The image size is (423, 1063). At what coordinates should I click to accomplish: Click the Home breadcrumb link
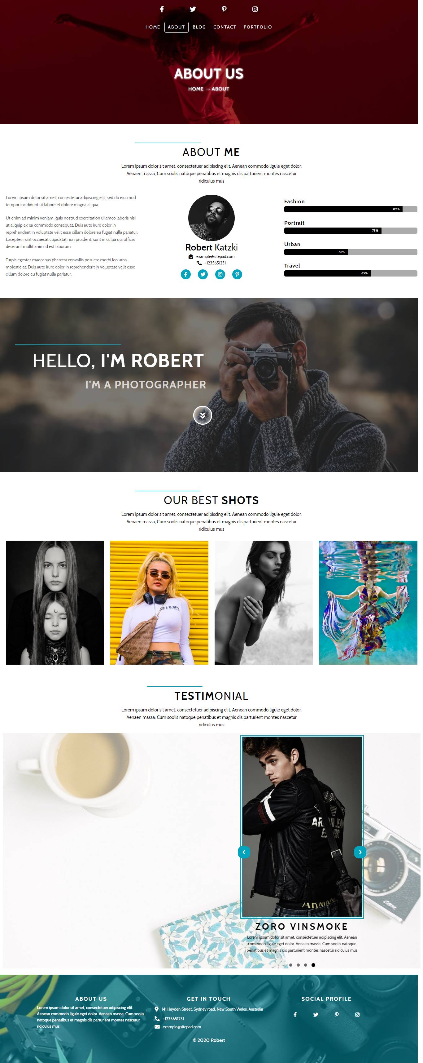coord(196,89)
